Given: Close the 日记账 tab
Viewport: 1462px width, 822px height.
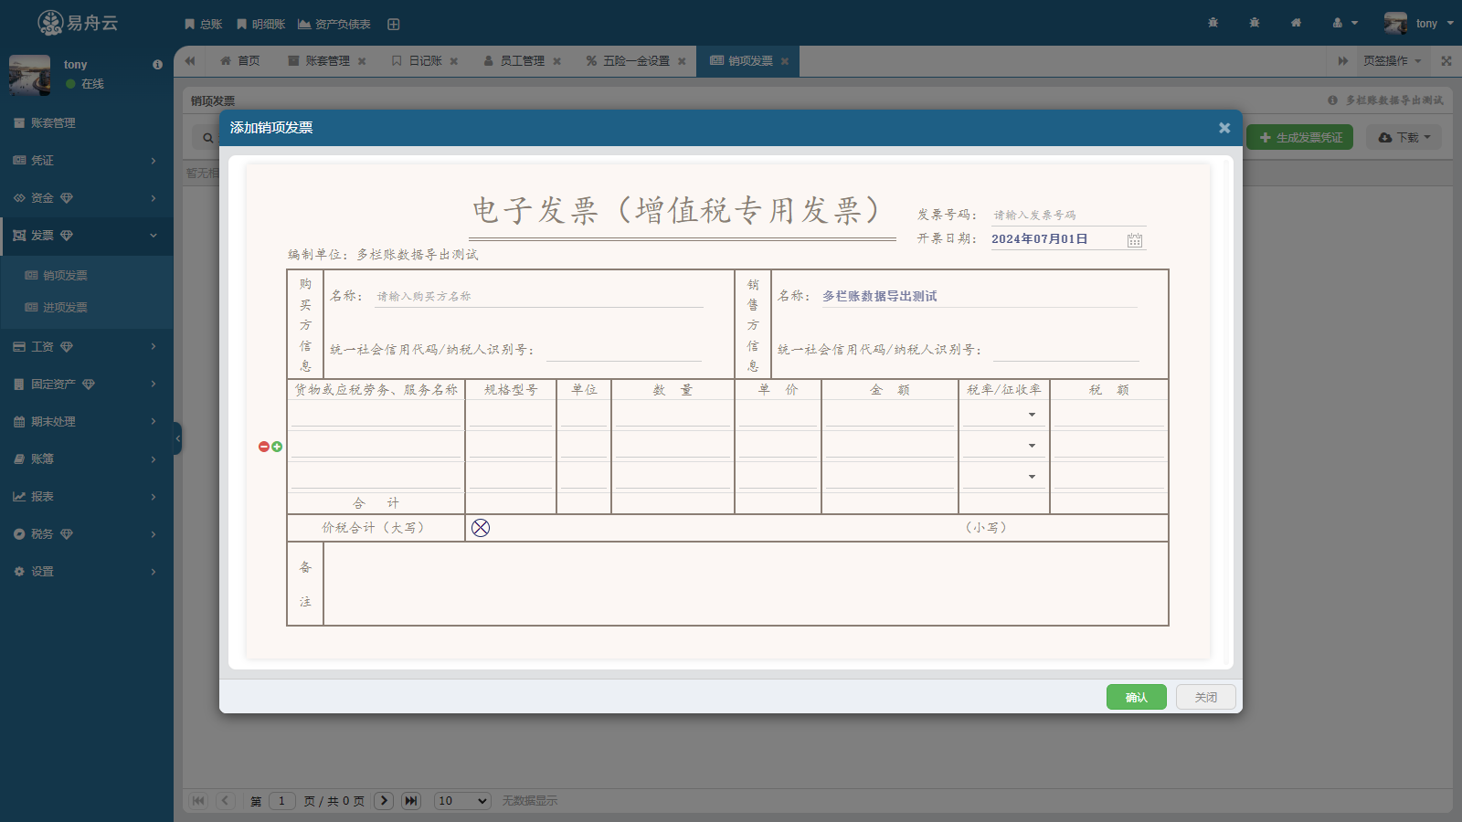Looking at the screenshot, I should (454, 61).
